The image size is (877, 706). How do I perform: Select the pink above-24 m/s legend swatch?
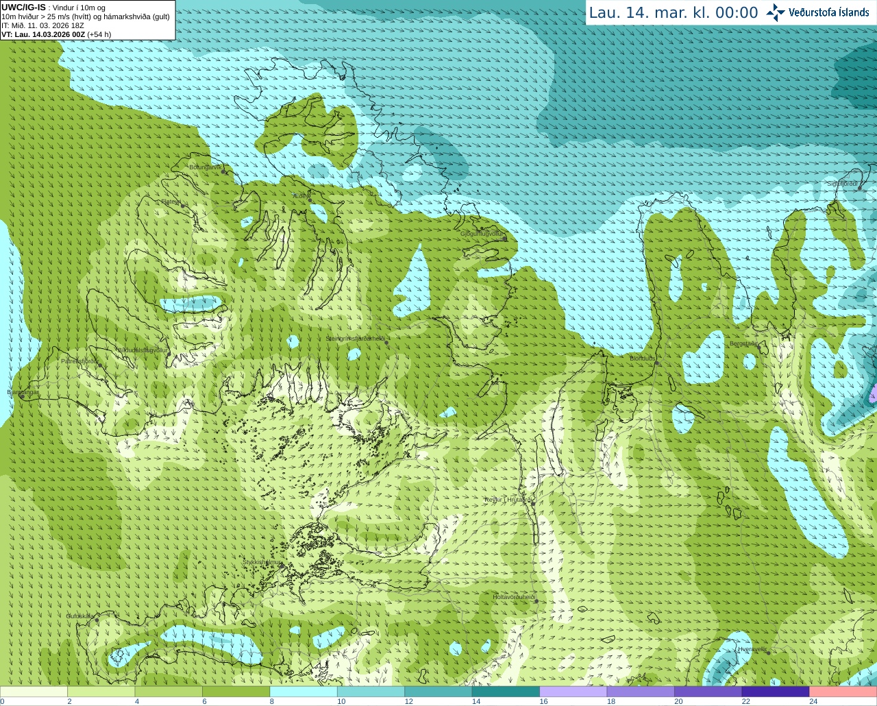(x=843, y=692)
